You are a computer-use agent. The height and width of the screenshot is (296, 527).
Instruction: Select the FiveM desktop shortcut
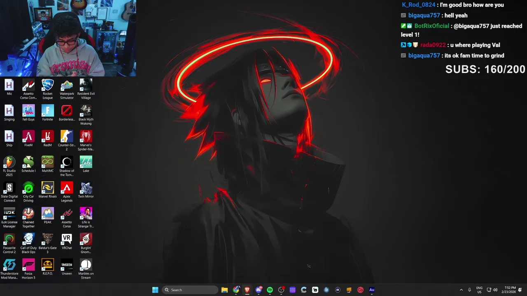pos(28,139)
